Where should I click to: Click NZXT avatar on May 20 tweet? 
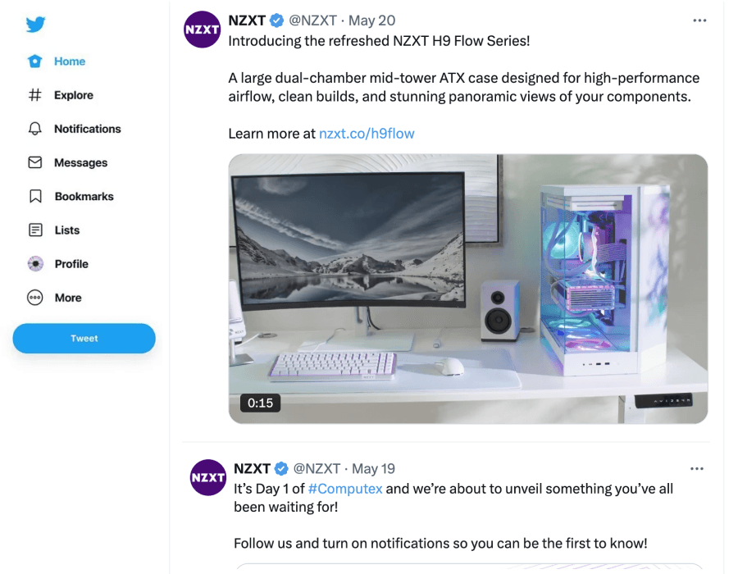(202, 30)
